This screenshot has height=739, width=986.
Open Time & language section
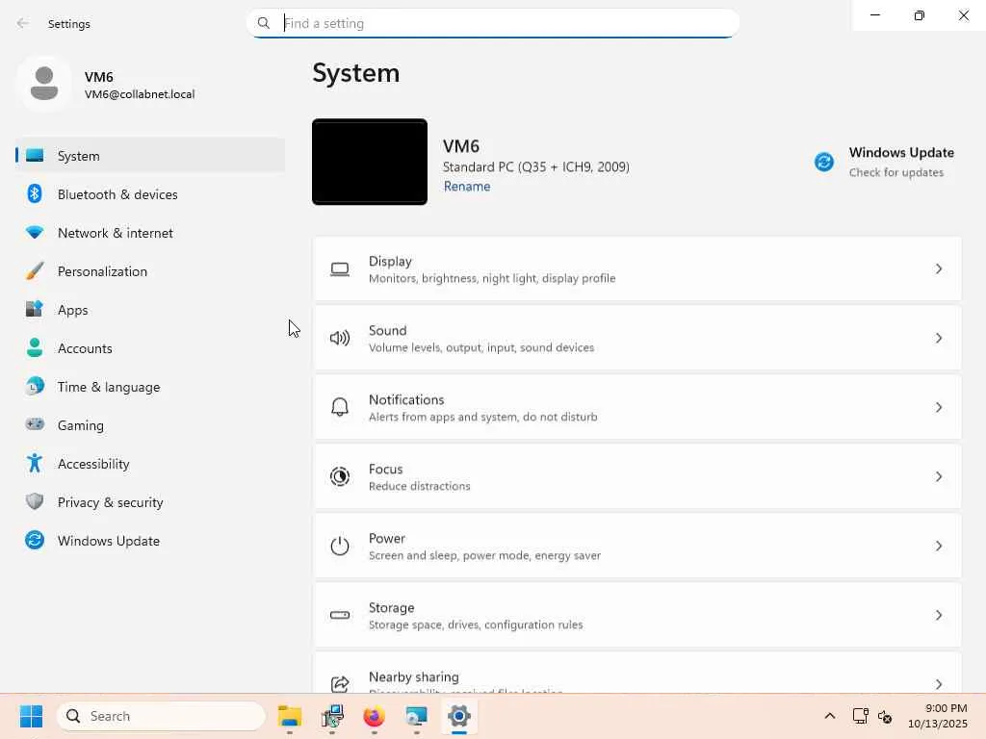150,387
